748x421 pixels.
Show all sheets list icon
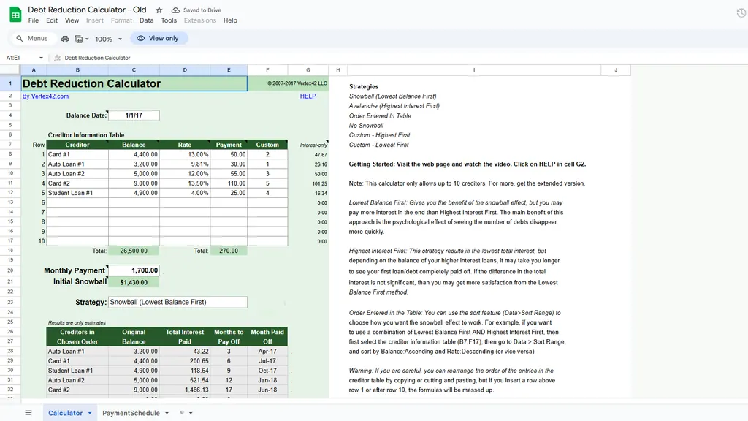point(28,413)
